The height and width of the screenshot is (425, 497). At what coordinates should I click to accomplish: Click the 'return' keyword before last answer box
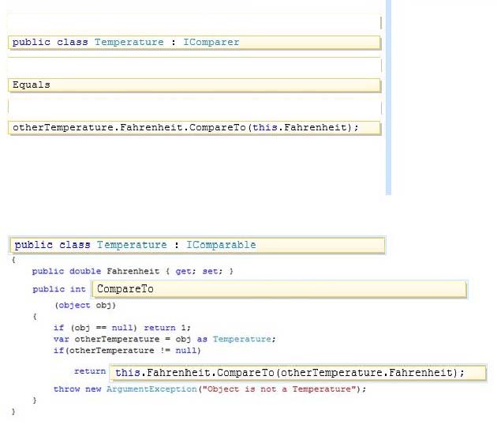pos(90,371)
